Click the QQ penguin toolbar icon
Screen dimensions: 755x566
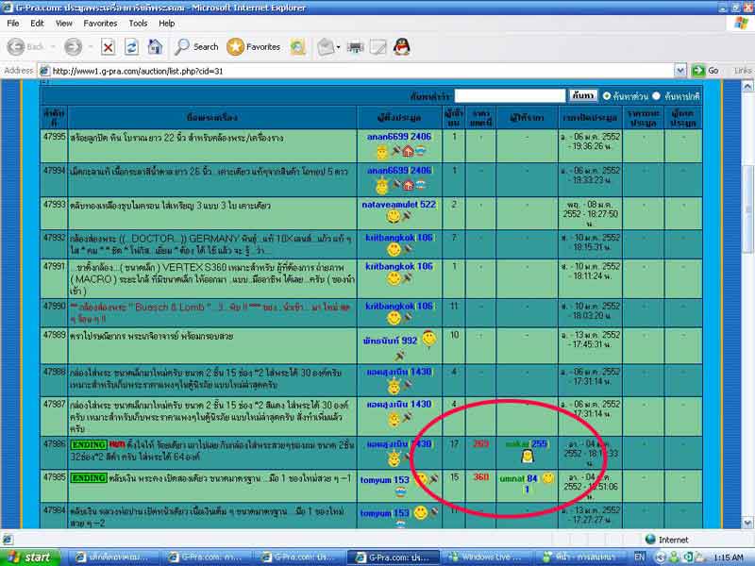[x=402, y=46]
